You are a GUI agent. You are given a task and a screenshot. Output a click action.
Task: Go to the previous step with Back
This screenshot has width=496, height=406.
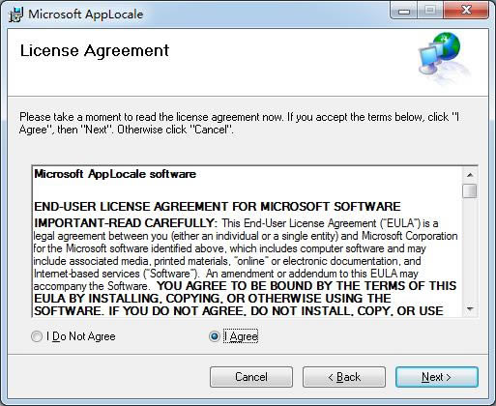coord(344,377)
